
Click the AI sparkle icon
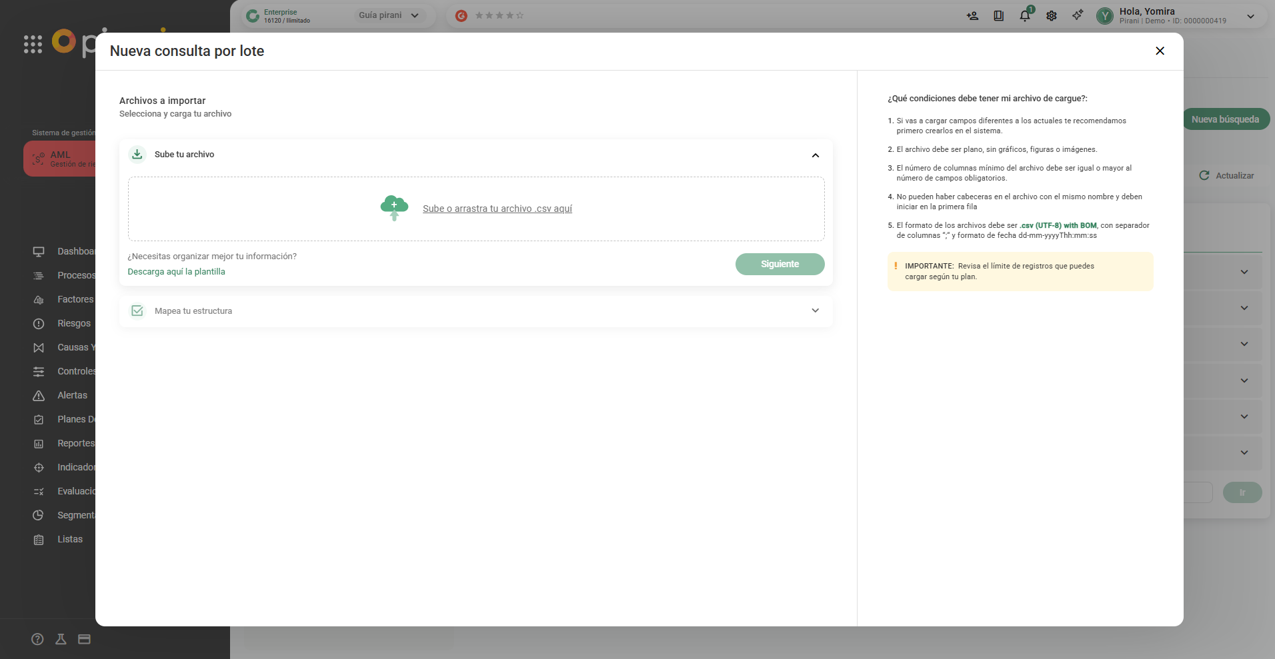(1078, 15)
